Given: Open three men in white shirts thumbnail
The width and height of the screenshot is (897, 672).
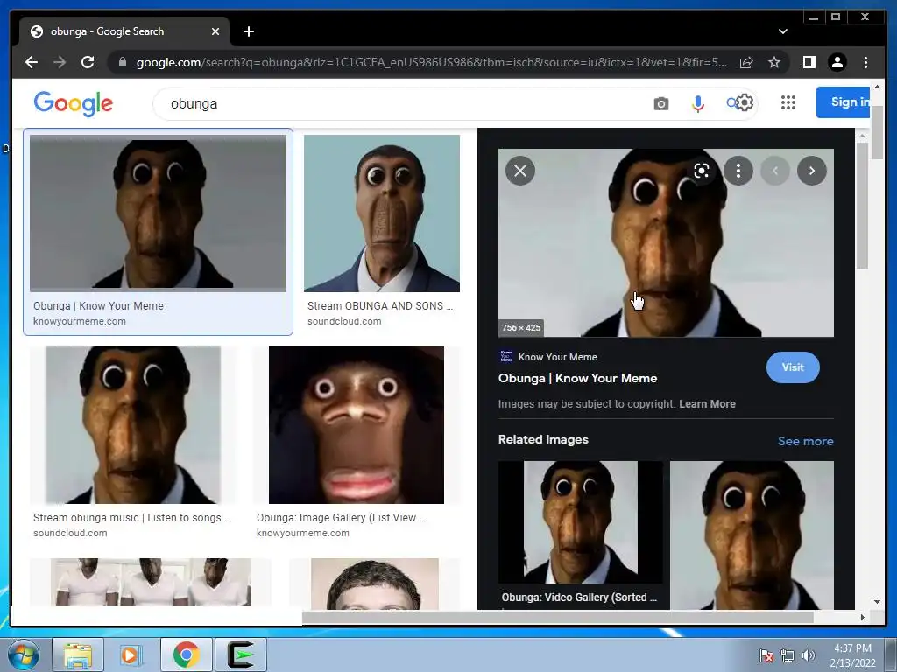Looking at the screenshot, I should [x=151, y=582].
